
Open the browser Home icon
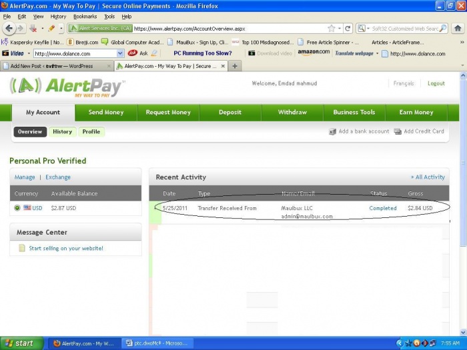point(458,29)
